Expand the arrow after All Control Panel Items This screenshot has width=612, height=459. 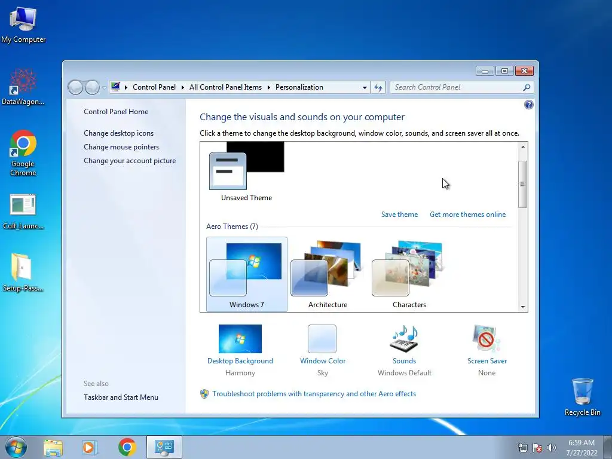point(268,87)
